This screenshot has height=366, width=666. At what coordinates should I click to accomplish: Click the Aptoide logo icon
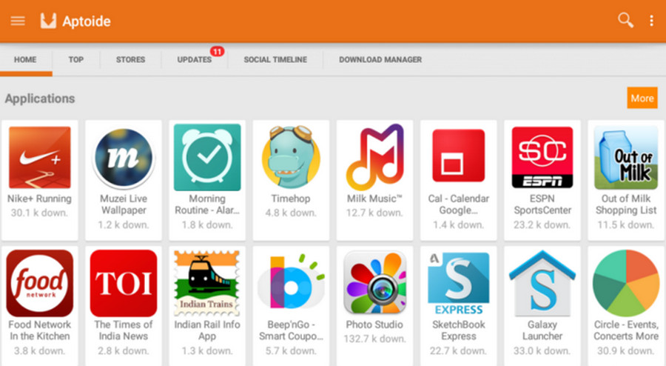(49, 21)
